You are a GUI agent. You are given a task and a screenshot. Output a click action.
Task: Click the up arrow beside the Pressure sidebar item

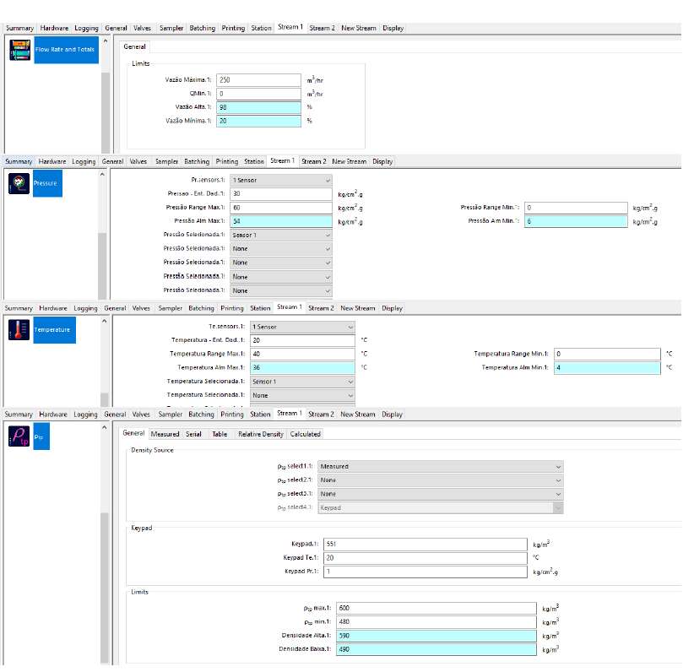102,174
